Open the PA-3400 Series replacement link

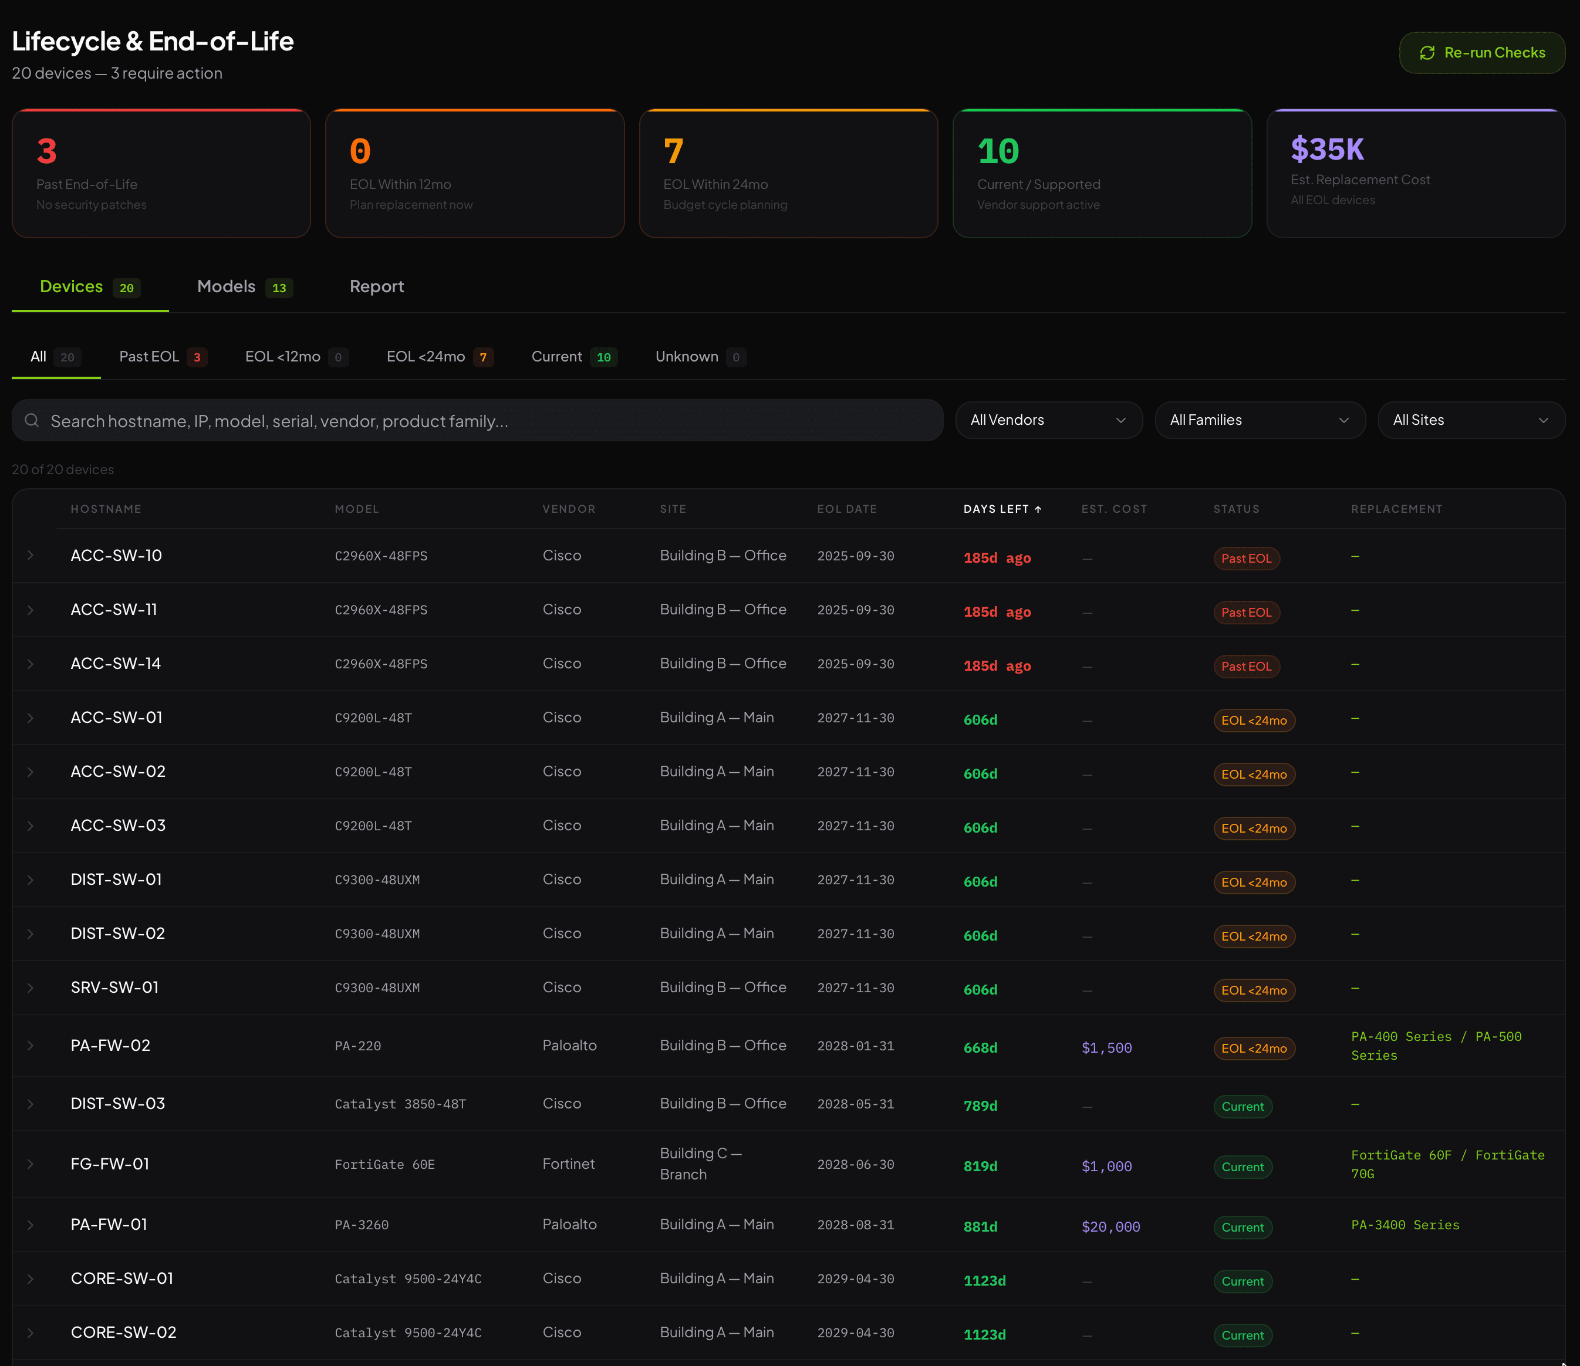(x=1405, y=1226)
